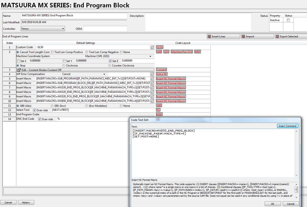Screen dimensions: 307x207
Task: Open the Controller Fanuc dropdown
Action: [x=43, y=29]
